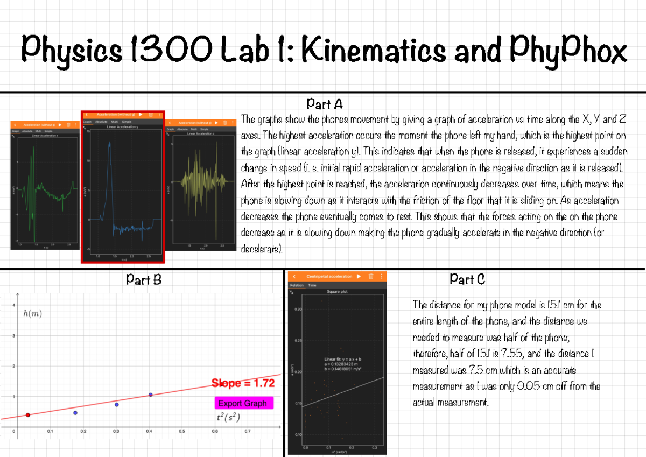
Task: Navigate back using the Centripetal acceleration back chevron
Action: point(294,277)
